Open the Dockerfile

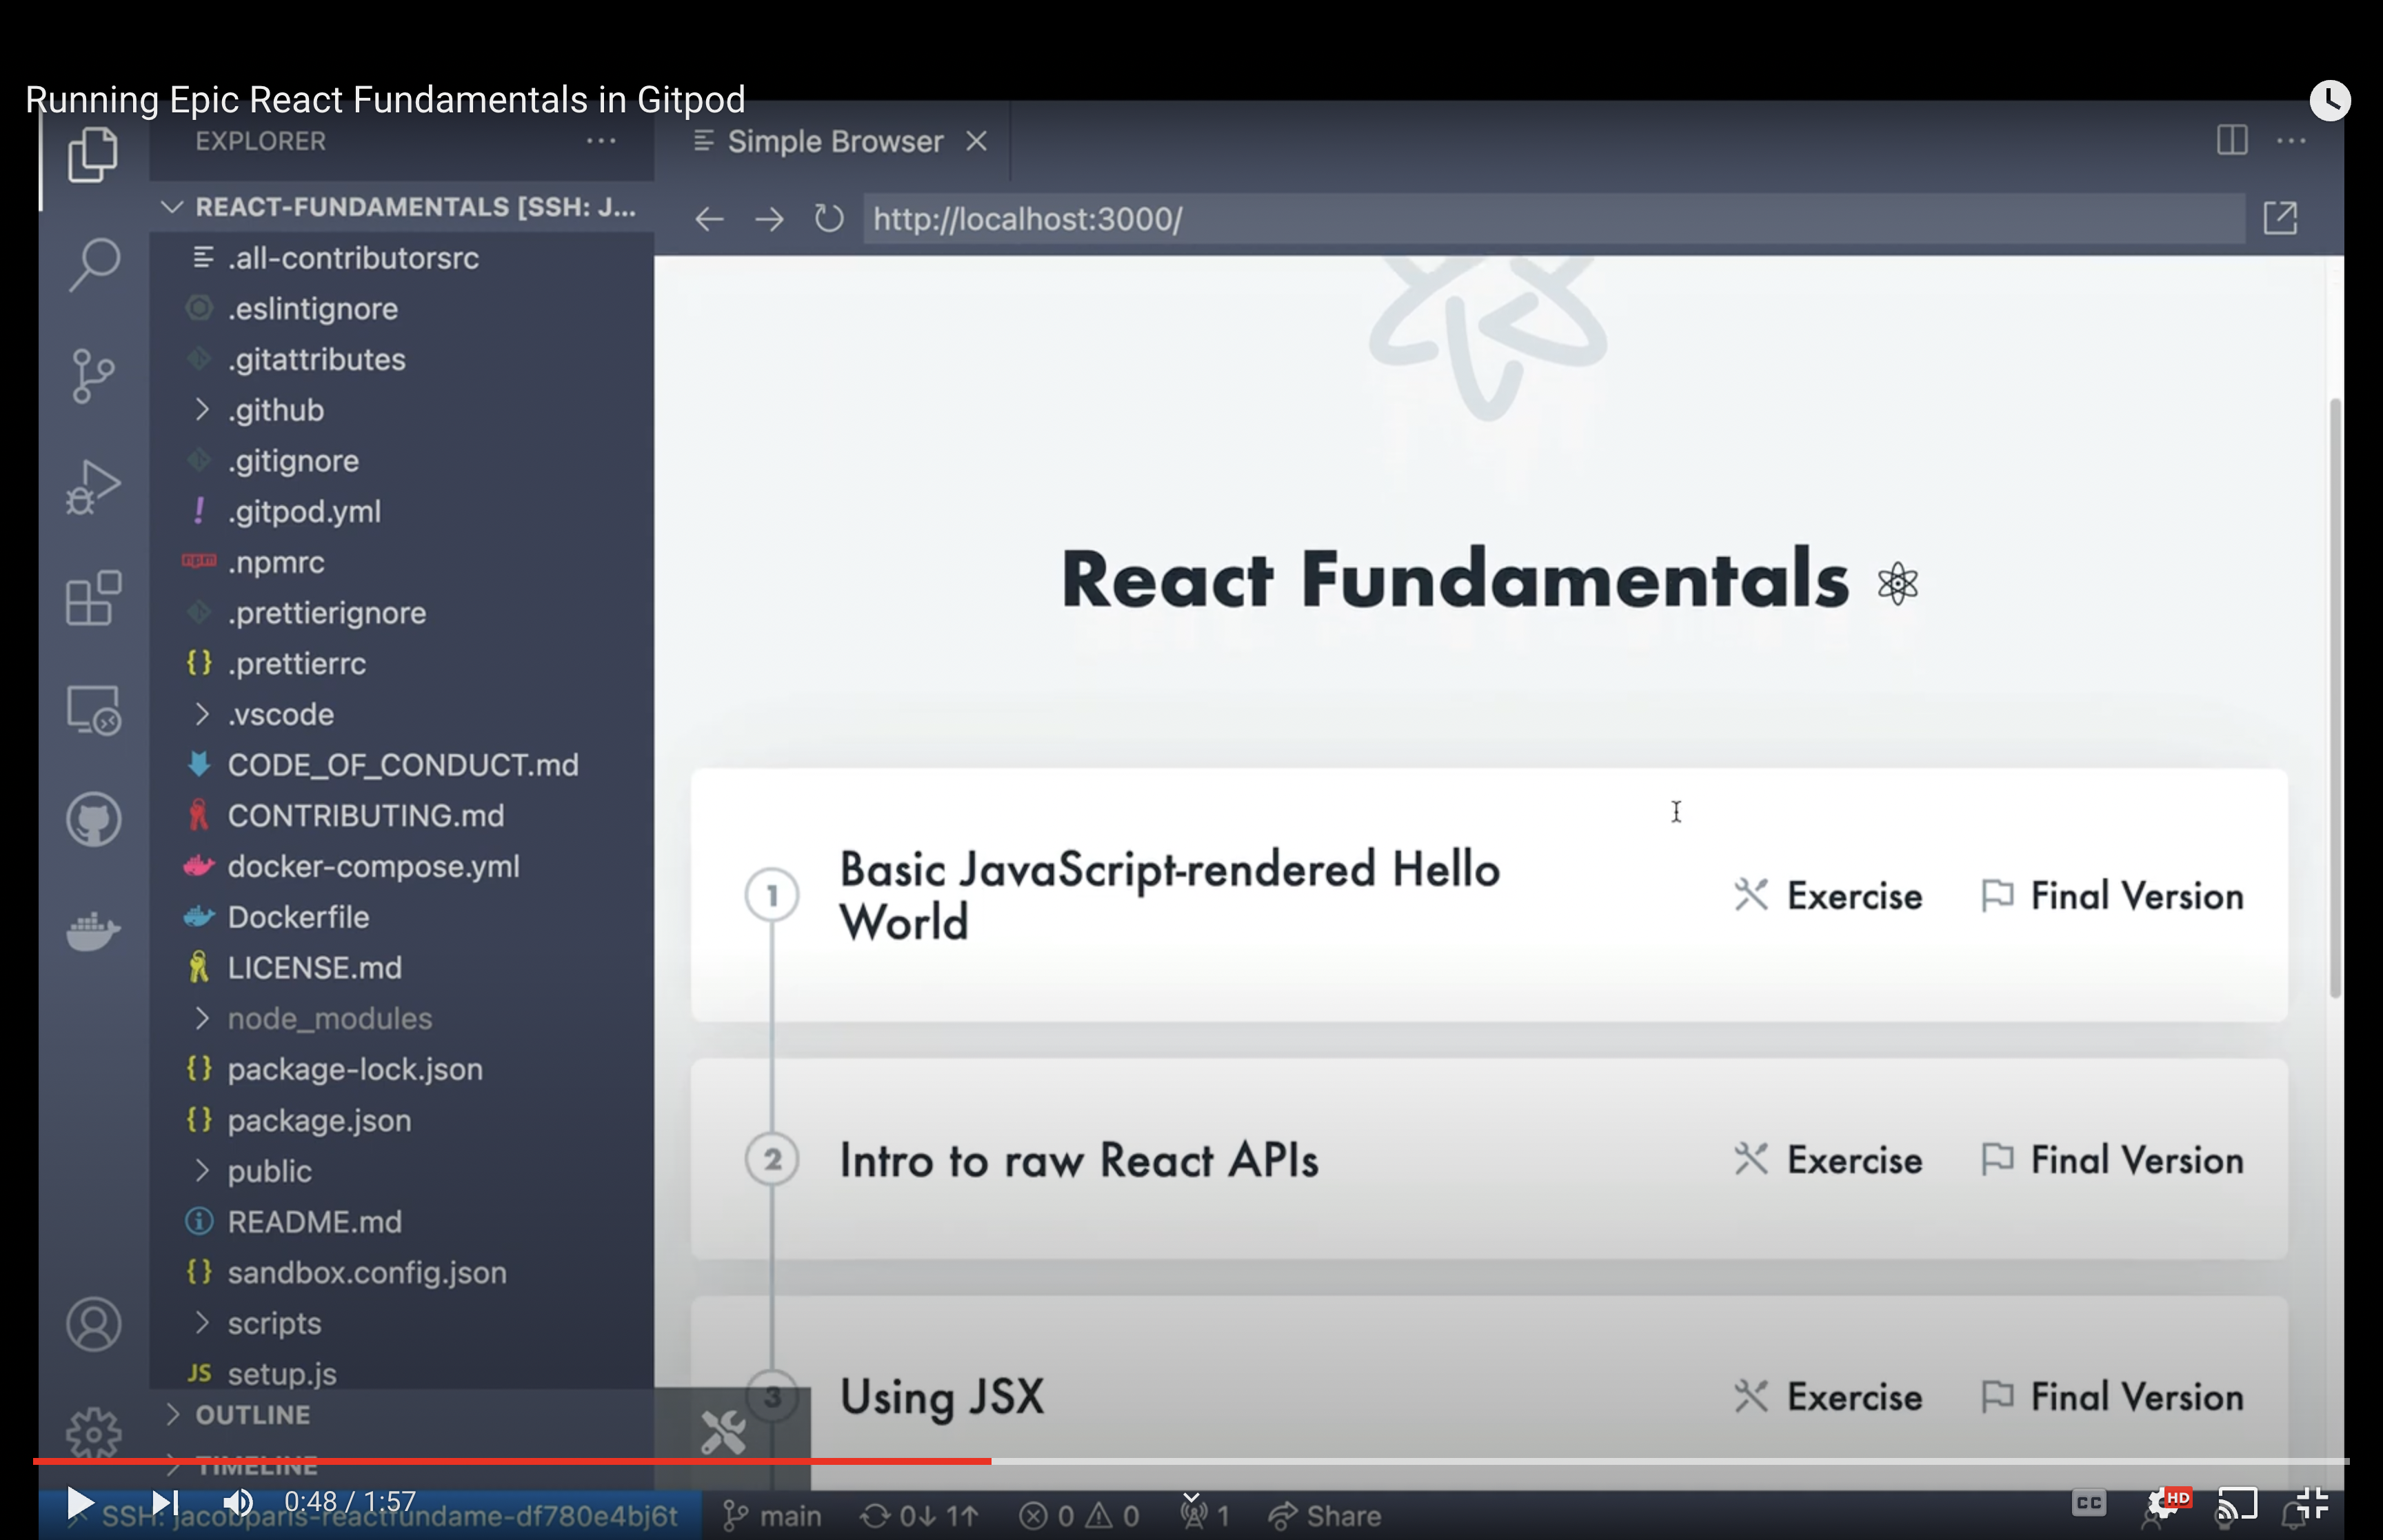click(401, 917)
